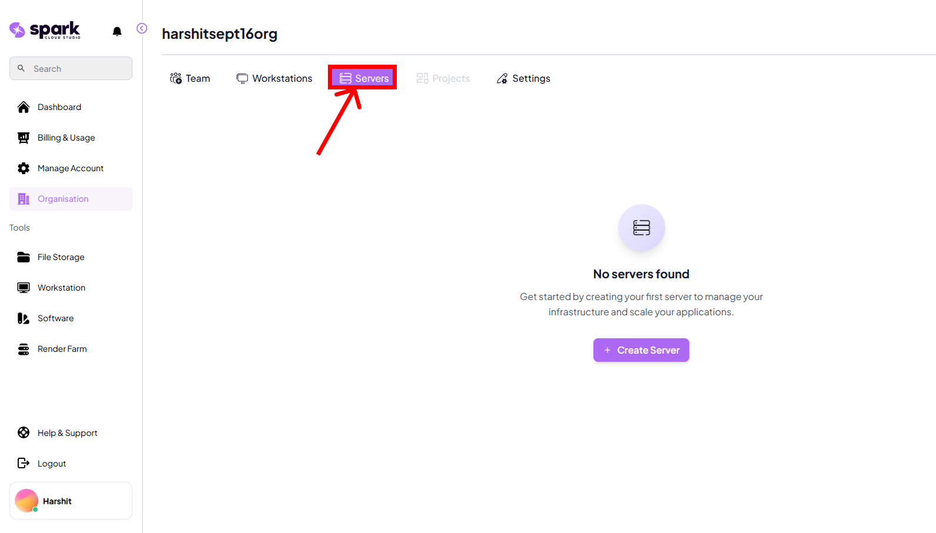Switch to the Team tab
This screenshot has width=936, height=533.
pos(190,78)
